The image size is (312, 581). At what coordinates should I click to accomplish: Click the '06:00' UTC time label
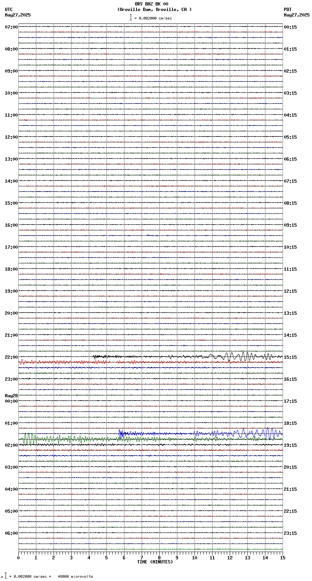[x=11, y=533]
